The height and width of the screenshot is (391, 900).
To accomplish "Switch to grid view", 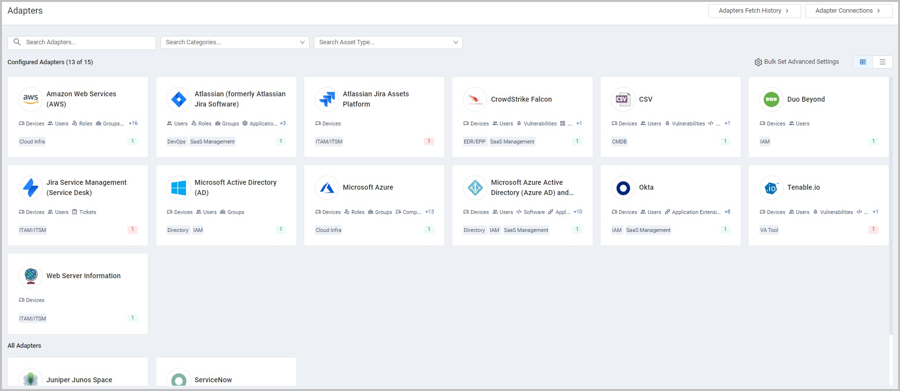I will (863, 62).
